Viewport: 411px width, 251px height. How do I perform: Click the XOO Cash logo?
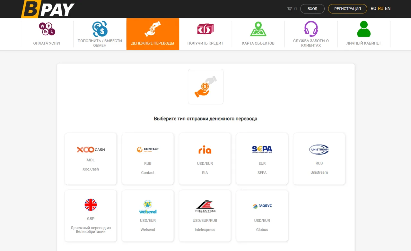(x=91, y=150)
